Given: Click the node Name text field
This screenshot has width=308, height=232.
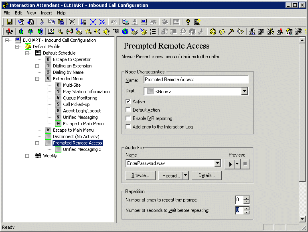Looking at the screenshot, I should point(196,79).
